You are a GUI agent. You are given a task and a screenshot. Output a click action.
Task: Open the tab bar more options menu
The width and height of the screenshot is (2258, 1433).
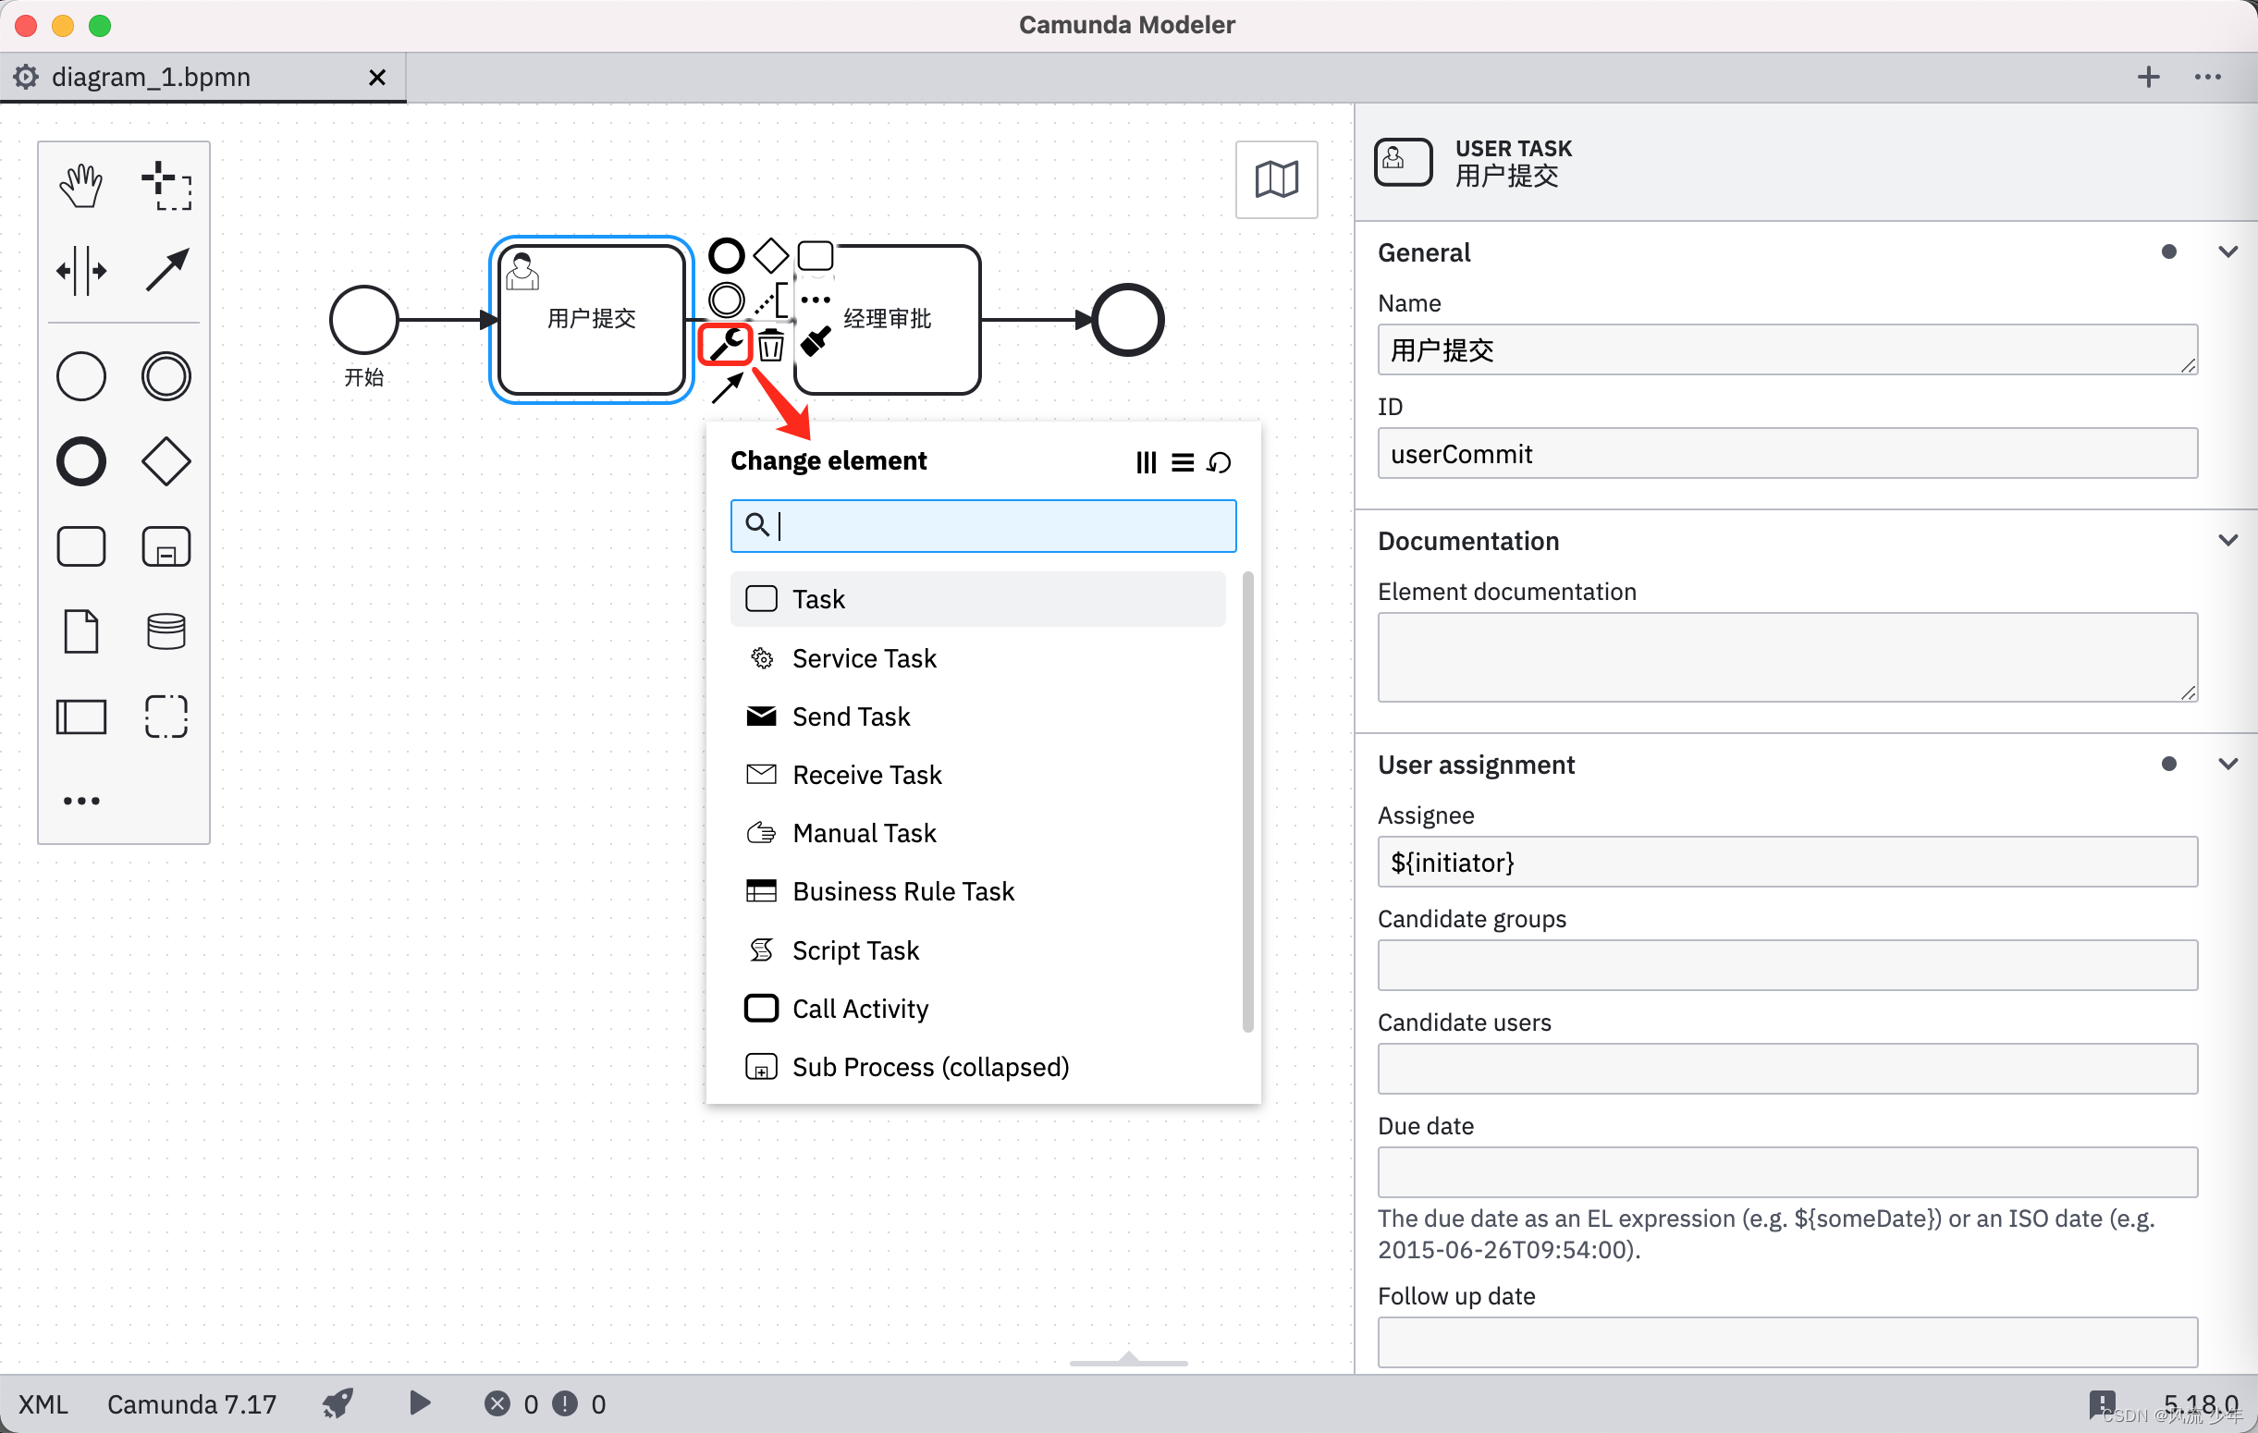2207,77
